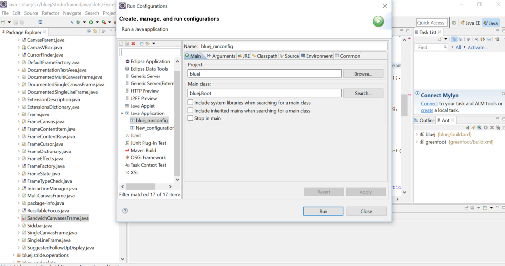505x266 pixels.
Task: Switch to the Outline tab
Action: coord(425,120)
